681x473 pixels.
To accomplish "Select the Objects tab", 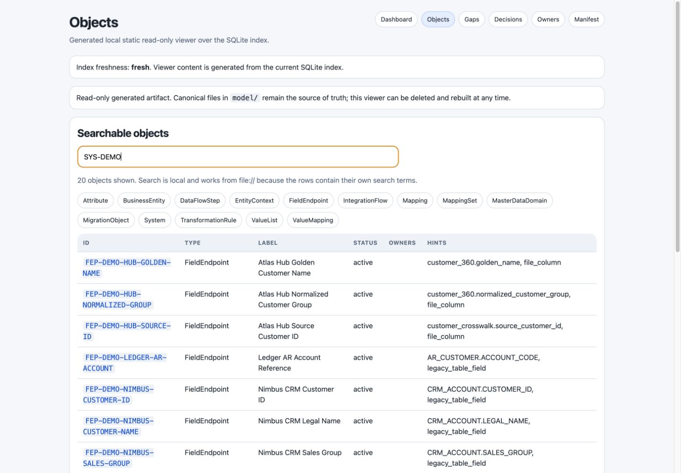I will click(x=438, y=20).
